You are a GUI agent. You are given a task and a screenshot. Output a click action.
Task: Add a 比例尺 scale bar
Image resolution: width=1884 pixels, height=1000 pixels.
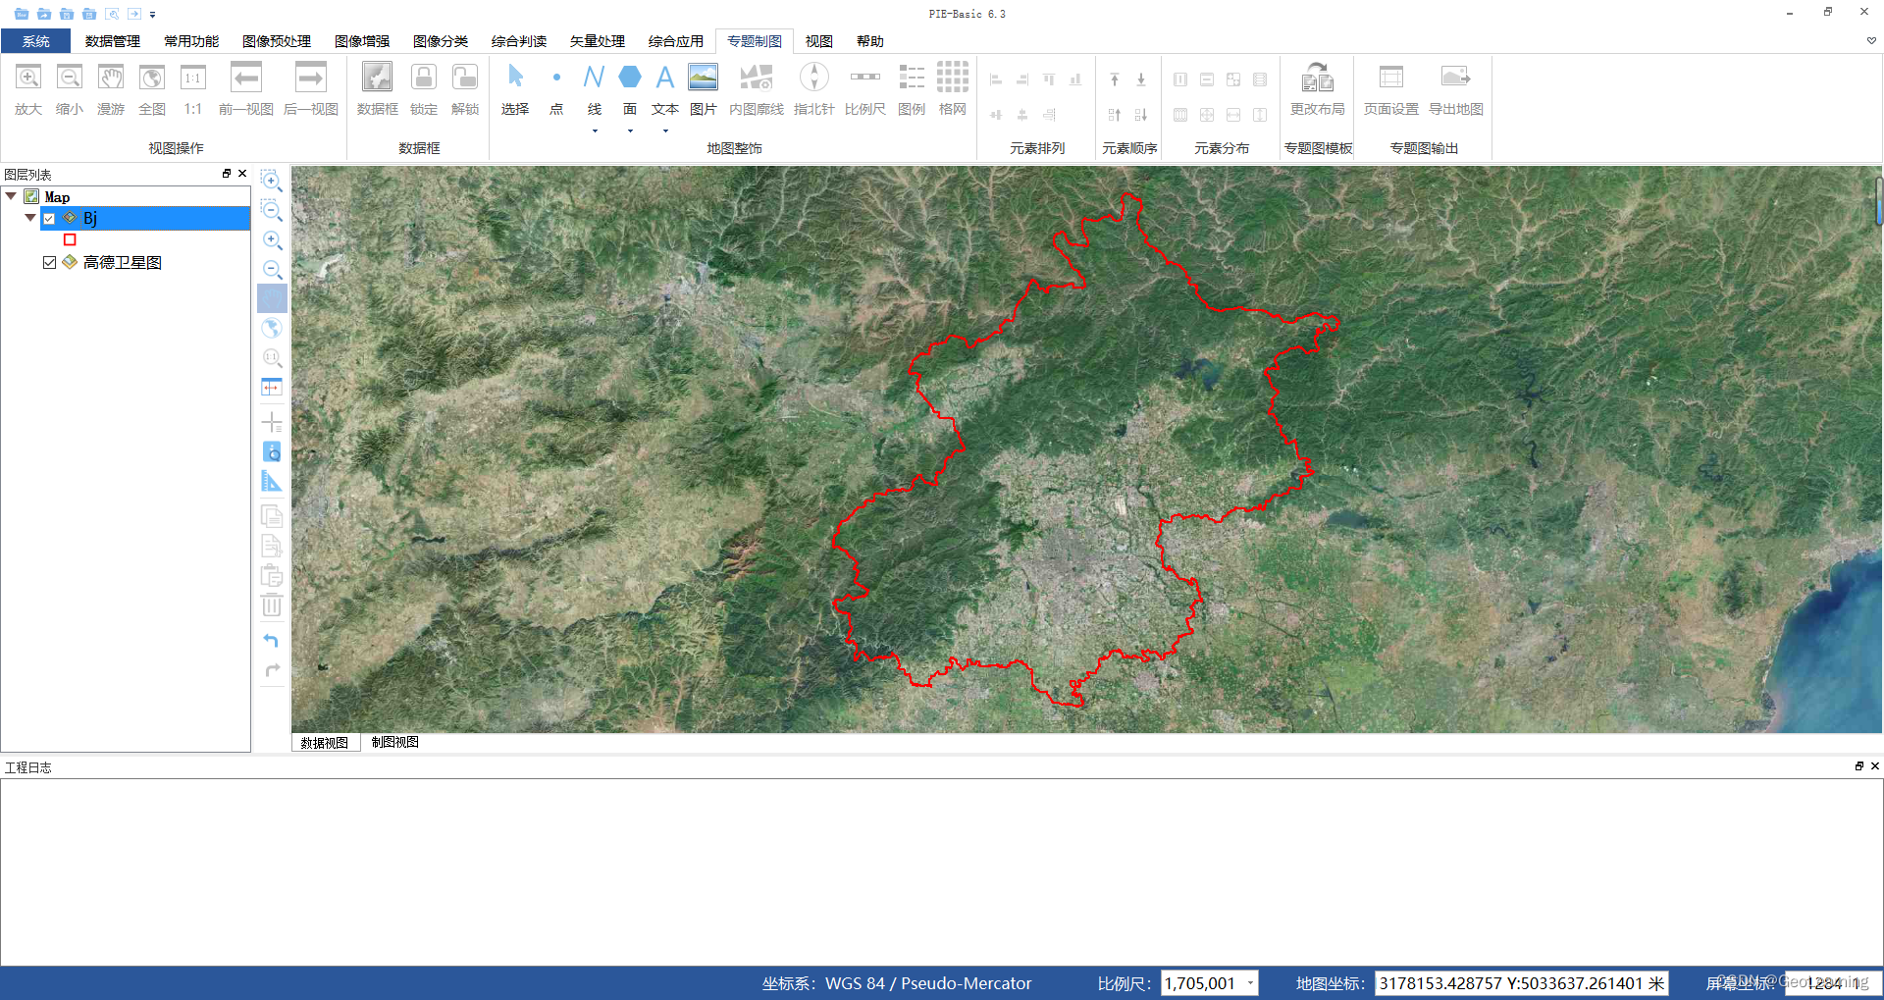click(x=865, y=89)
